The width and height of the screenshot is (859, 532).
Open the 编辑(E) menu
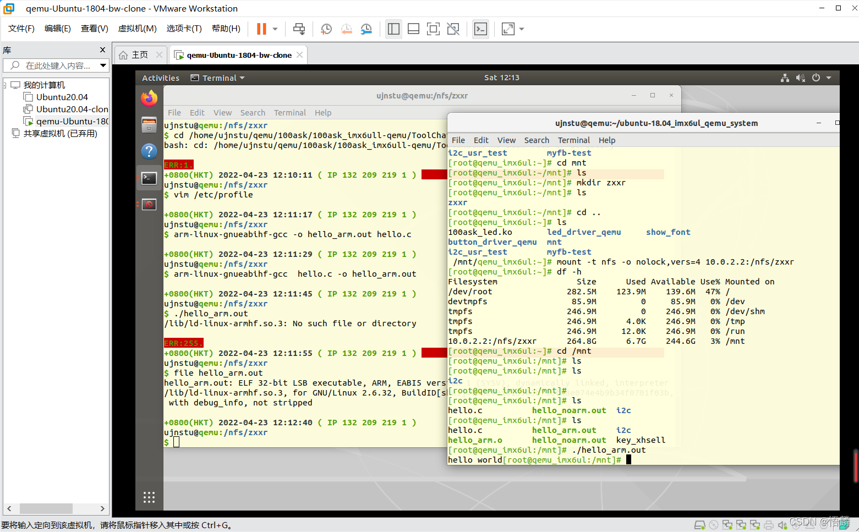pyautogui.click(x=58, y=29)
